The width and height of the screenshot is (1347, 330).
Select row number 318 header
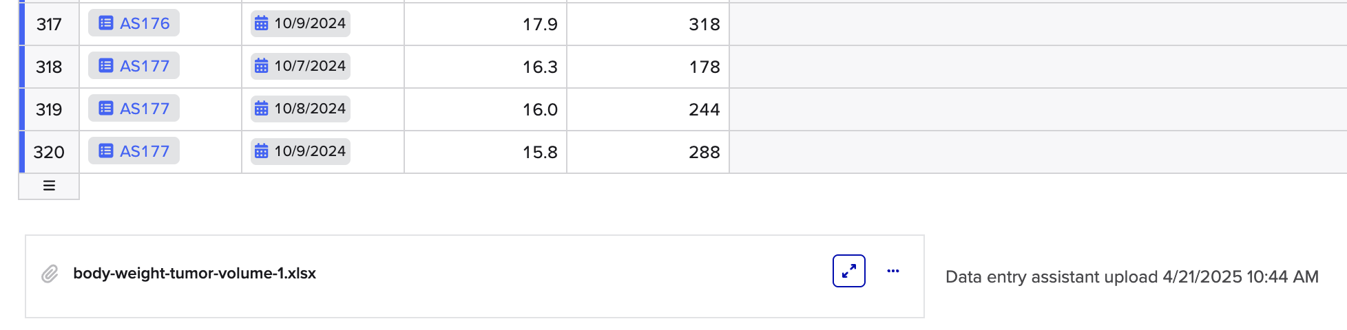pyautogui.click(x=49, y=67)
